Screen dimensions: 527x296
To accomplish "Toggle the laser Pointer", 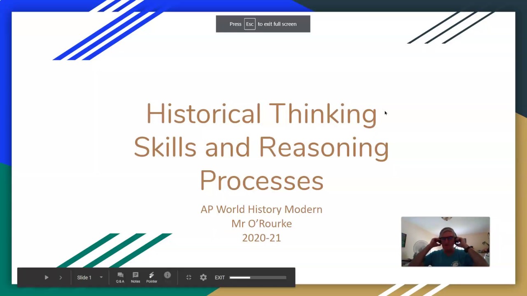I will pyautogui.click(x=152, y=277).
